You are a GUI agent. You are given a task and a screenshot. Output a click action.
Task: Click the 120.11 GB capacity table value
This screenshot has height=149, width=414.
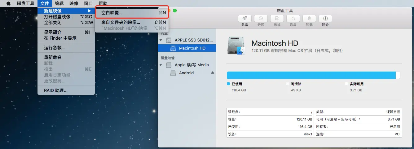pos(304,119)
